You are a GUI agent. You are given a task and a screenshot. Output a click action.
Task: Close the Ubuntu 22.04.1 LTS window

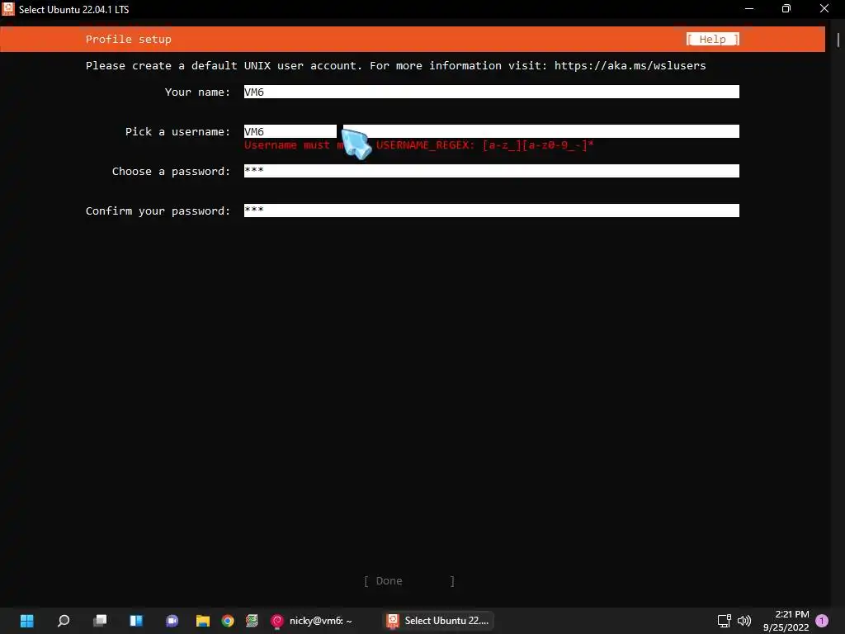(x=824, y=8)
